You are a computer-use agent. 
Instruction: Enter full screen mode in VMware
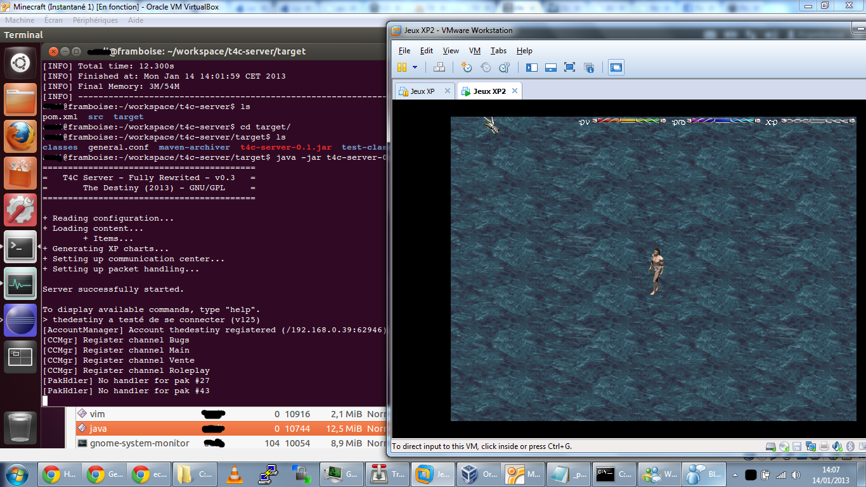(x=569, y=67)
